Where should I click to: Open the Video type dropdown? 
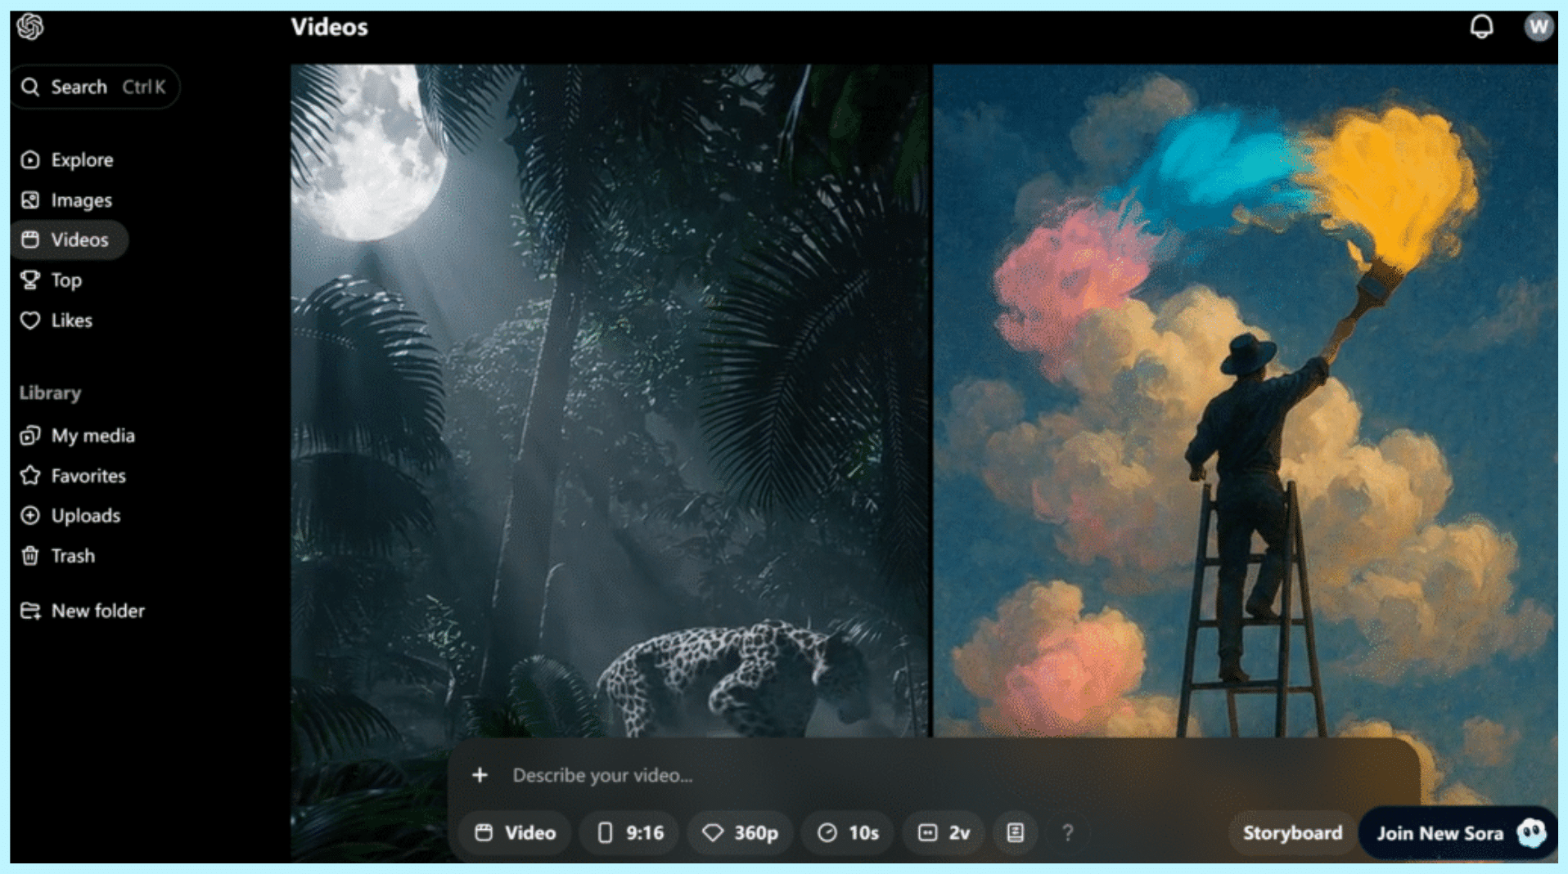(516, 832)
